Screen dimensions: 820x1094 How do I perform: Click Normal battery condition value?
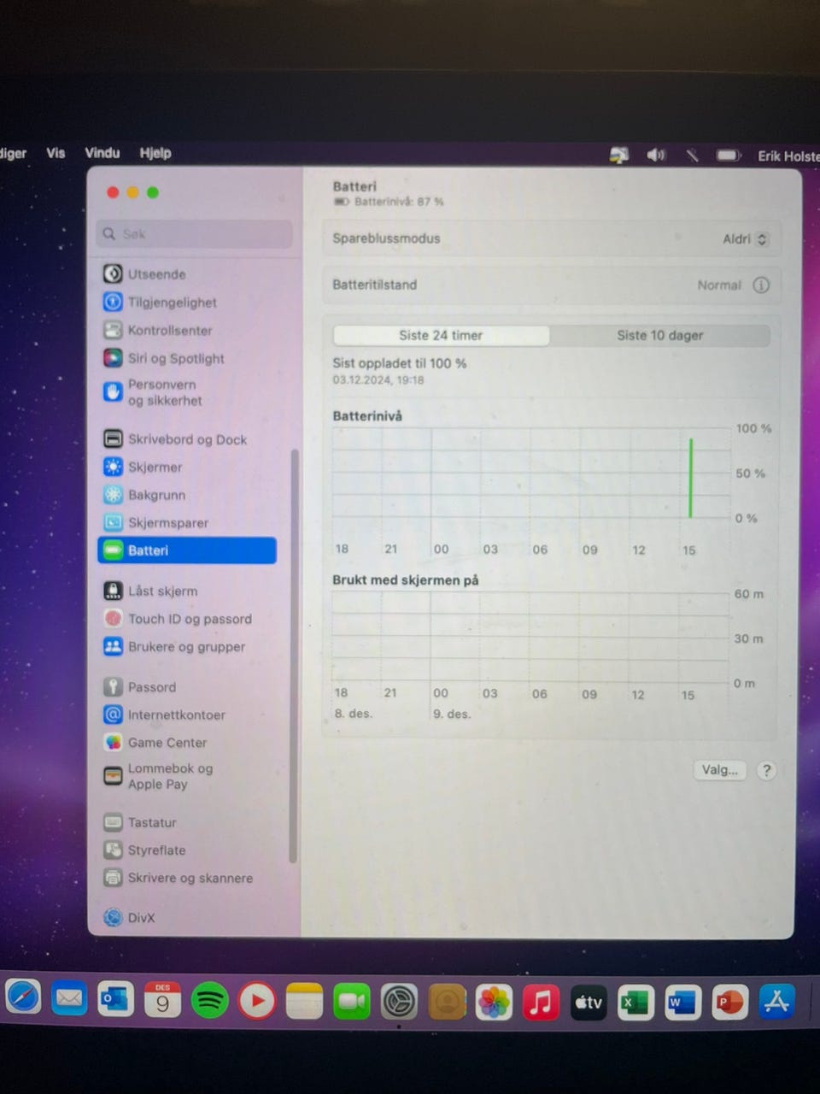pyautogui.click(x=719, y=285)
